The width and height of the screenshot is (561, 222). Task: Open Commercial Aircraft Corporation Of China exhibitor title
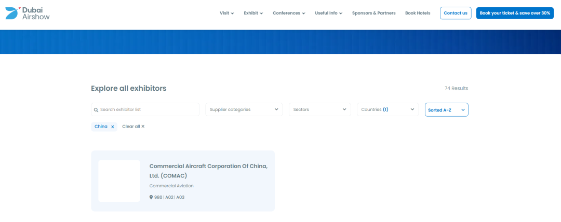208,171
